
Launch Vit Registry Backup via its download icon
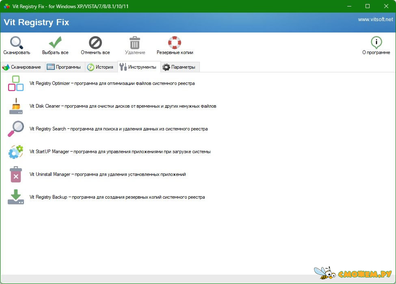tap(16, 197)
